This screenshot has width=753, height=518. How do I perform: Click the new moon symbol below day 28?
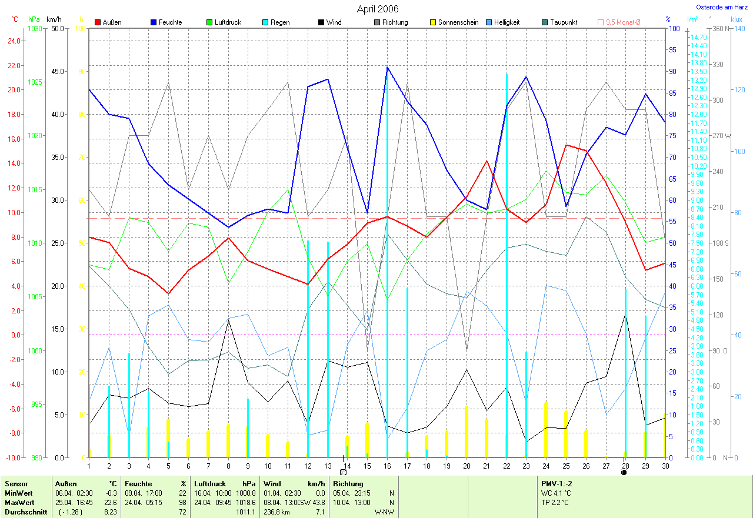(624, 472)
